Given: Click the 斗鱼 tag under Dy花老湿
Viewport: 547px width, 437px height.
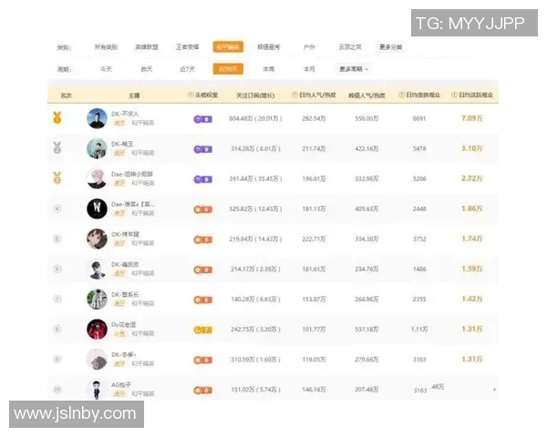Looking at the screenshot, I should coord(119,333).
